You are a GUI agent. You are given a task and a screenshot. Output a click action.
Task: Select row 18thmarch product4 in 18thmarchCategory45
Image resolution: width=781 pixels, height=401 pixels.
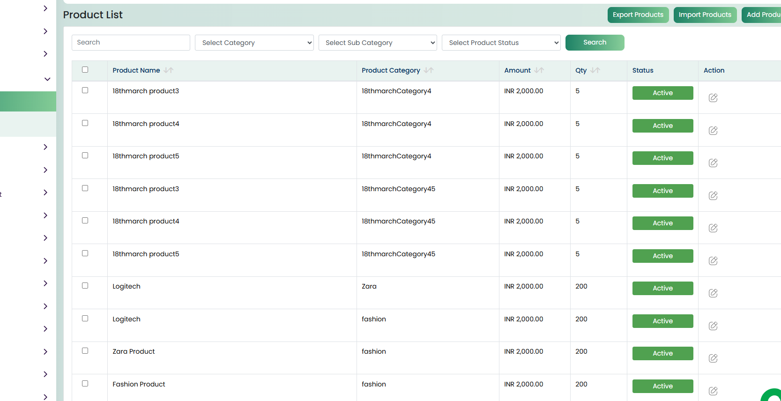click(x=85, y=221)
